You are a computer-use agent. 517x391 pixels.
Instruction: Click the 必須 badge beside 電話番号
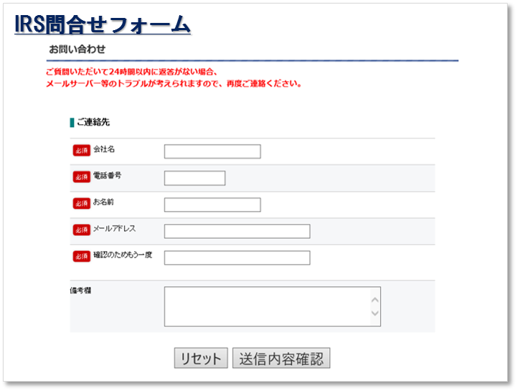pos(82,176)
